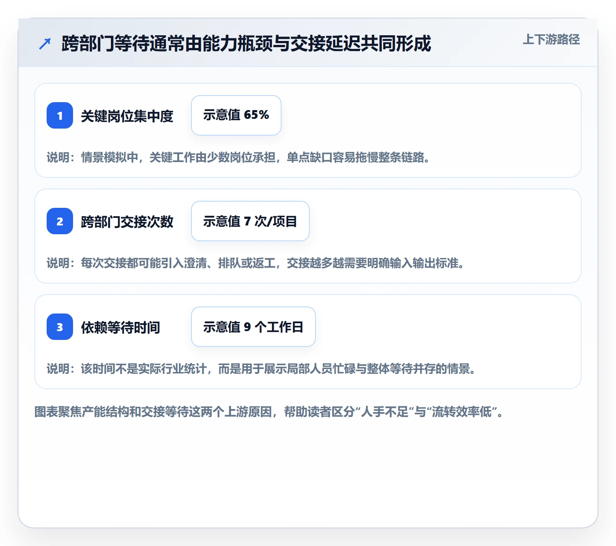This screenshot has width=616, height=546.
Task: Click the 跨部门交接次数 heading
Action: pos(127,222)
